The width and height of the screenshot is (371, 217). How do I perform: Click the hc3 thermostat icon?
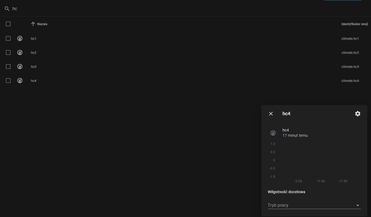[20, 67]
